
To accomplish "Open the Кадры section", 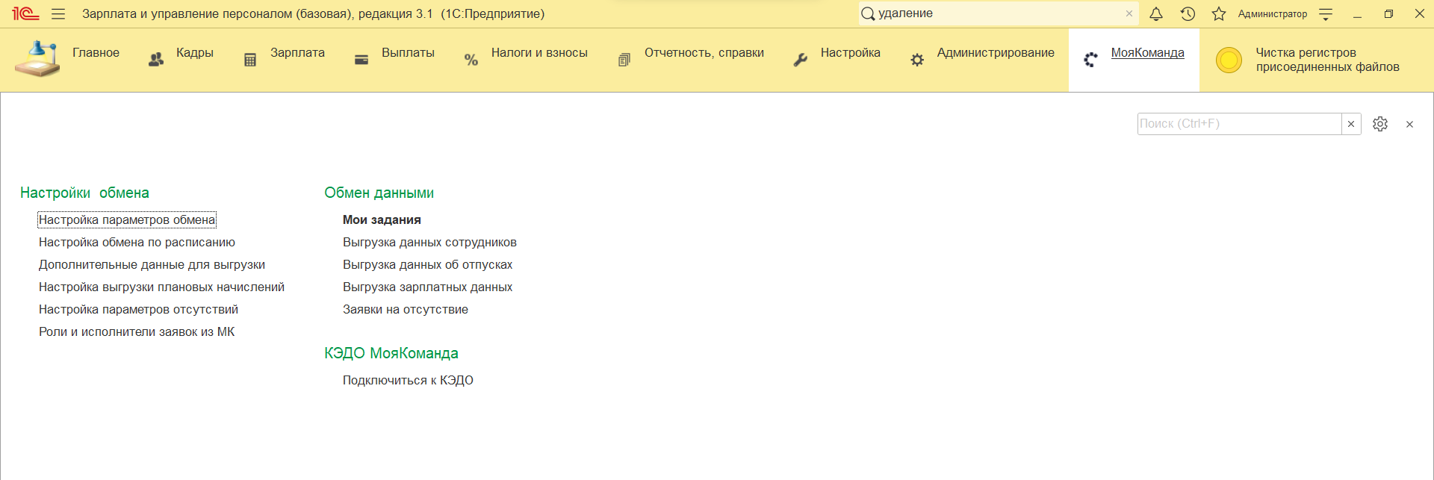I will (194, 53).
